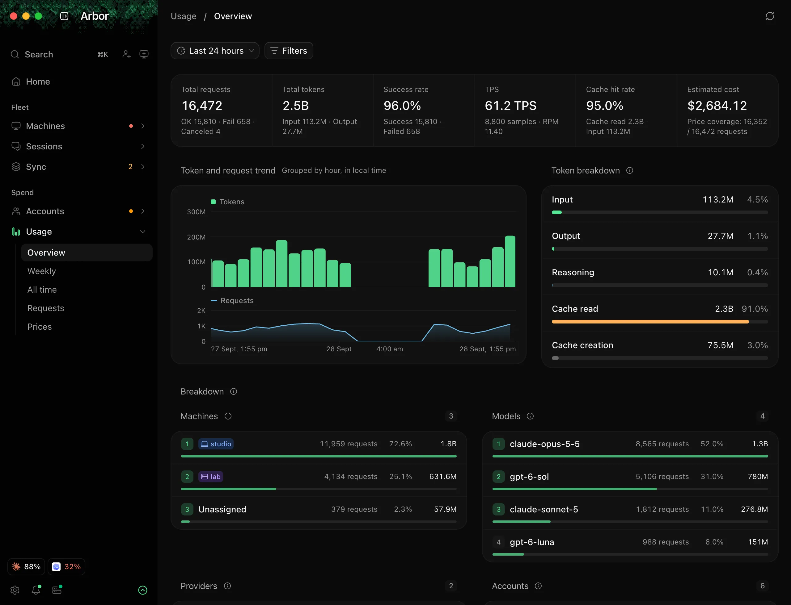Select the lab machine row tag
Viewport: 791px width, 605px height.
[x=210, y=477]
